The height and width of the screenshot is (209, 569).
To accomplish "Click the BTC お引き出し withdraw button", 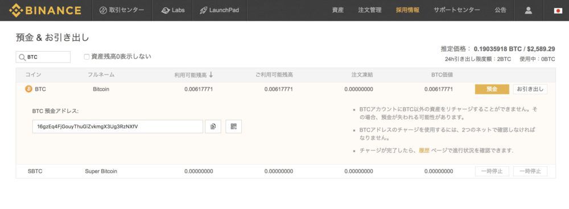I will pyautogui.click(x=530, y=89).
